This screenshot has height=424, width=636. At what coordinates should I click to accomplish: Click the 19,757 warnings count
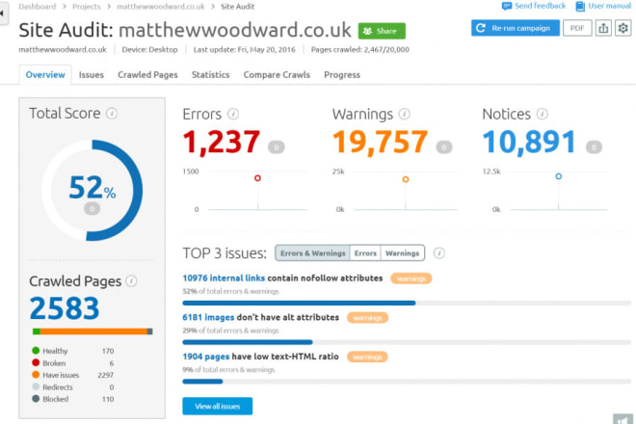pos(380,142)
